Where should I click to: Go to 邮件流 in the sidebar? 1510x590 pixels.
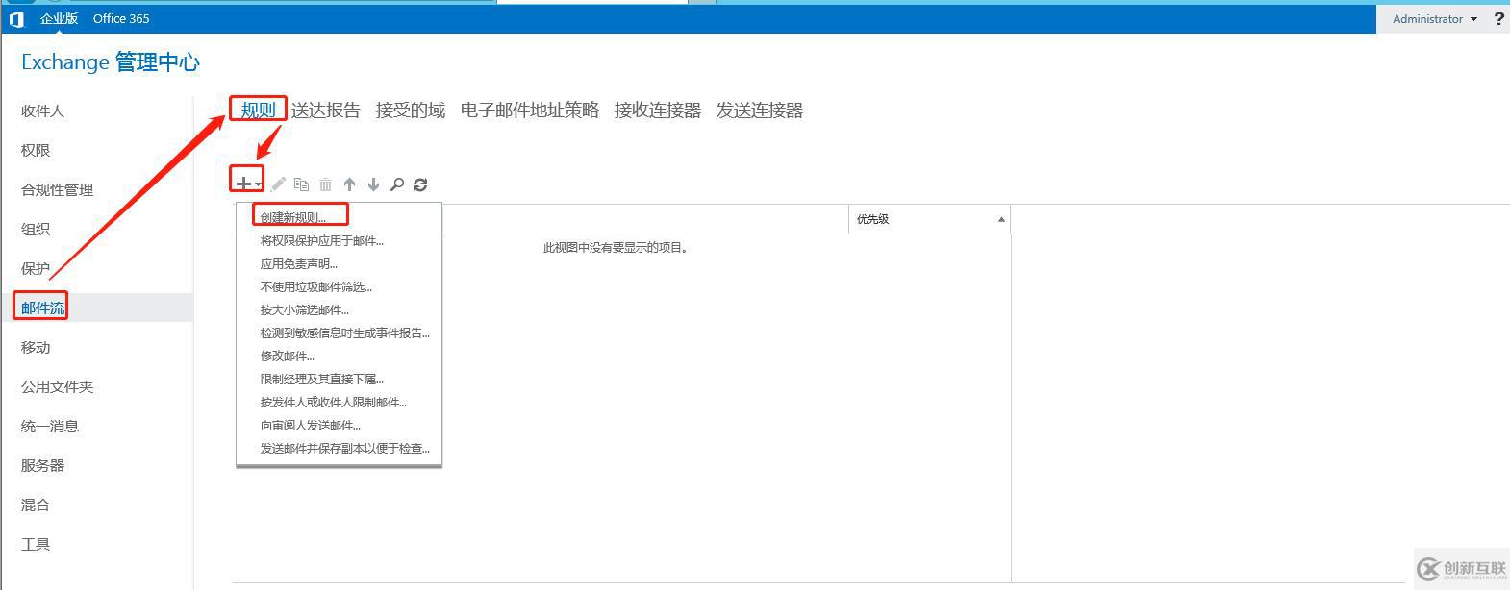[42, 307]
